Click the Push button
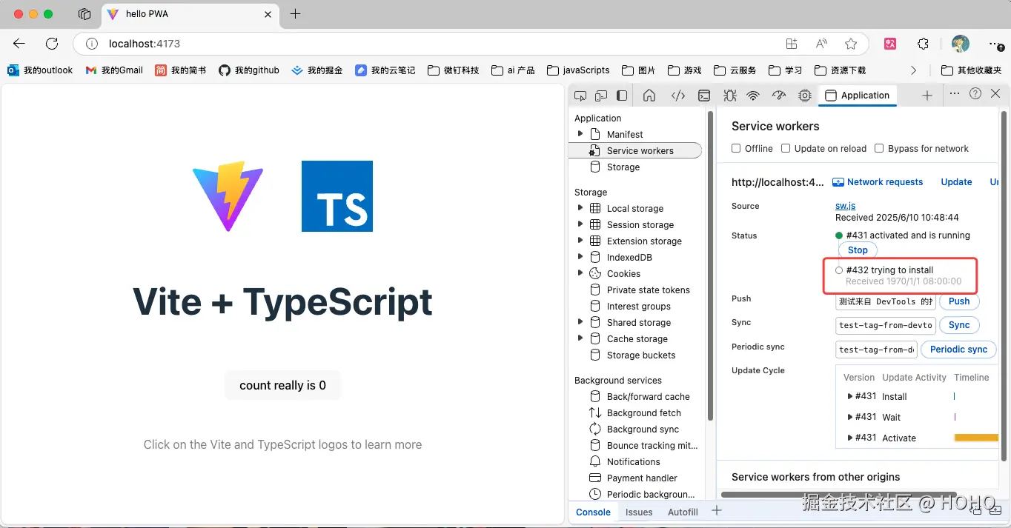1011x528 pixels. [959, 301]
